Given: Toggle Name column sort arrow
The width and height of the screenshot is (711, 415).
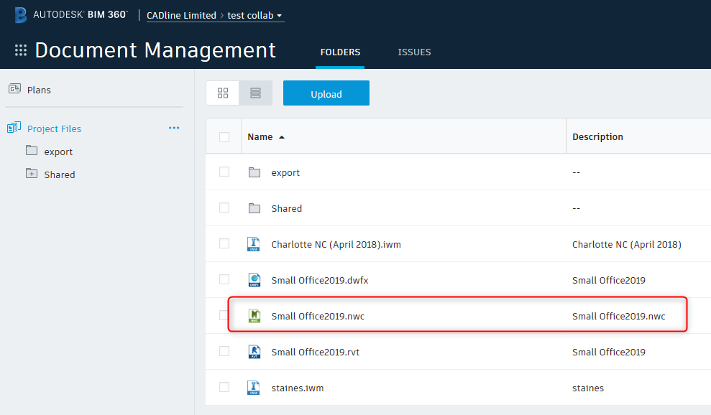Looking at the screenshot, I should point(282,137).
